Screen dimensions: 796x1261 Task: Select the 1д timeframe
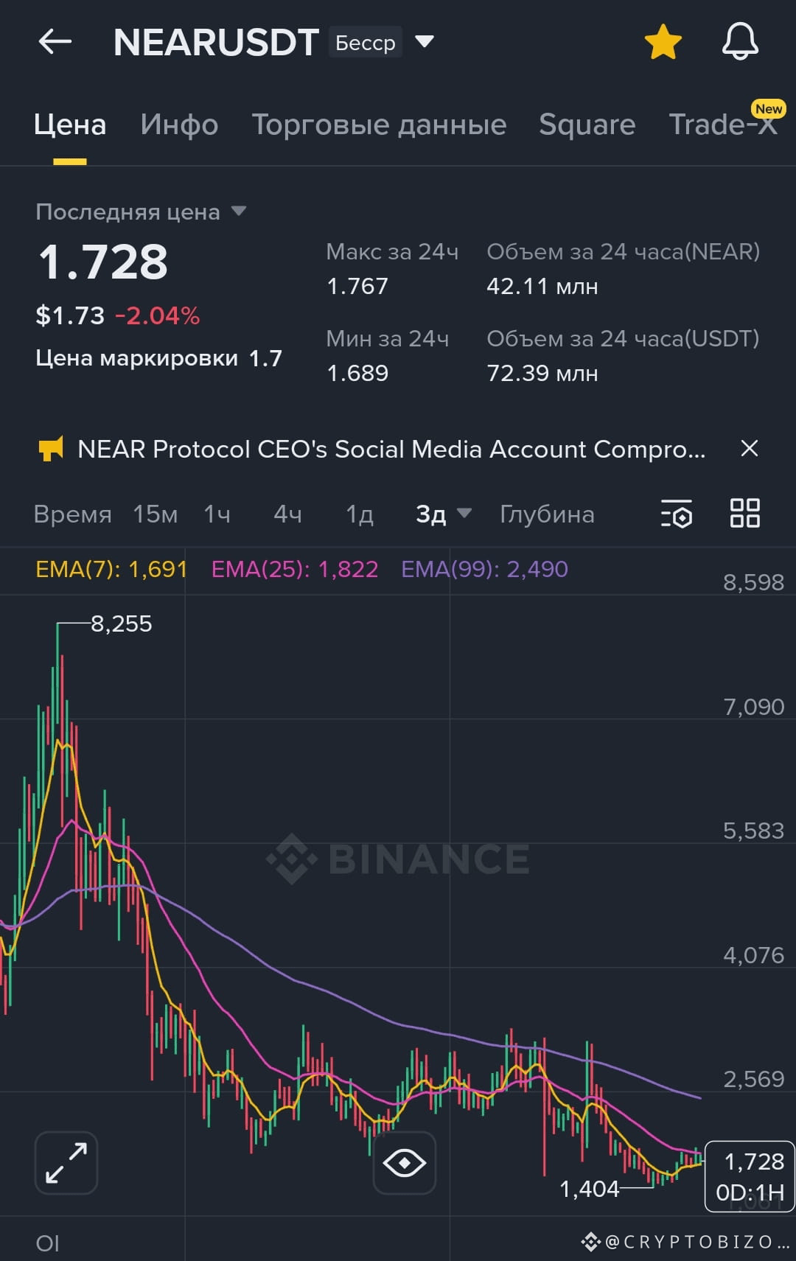pos(360,514)
